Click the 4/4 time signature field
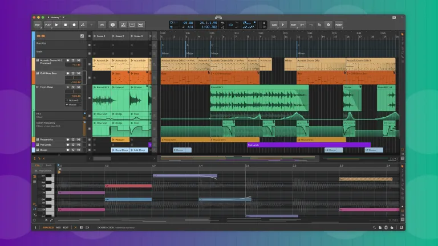The image size is (438, 246). tap(190, 27)
